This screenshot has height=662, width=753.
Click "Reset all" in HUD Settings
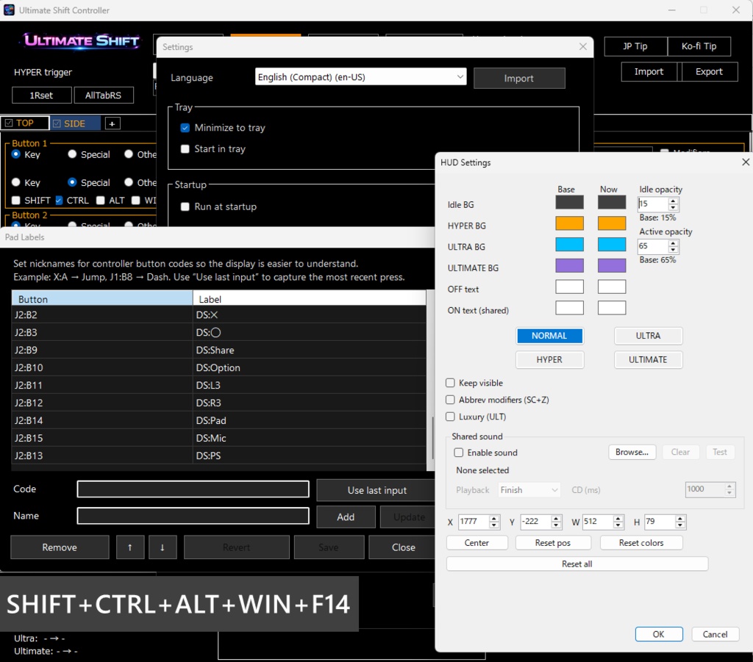coord(577,564)
